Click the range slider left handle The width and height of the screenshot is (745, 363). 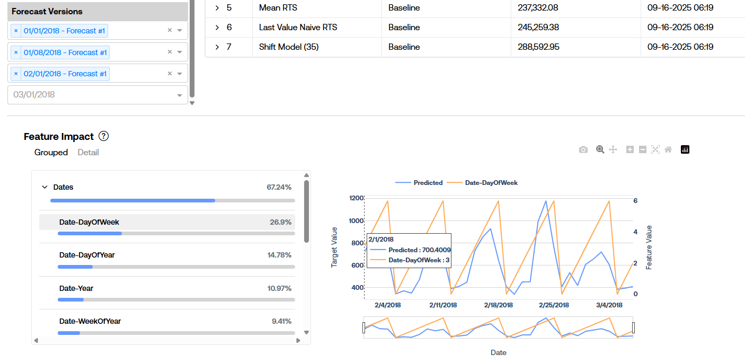click(364, 328)
